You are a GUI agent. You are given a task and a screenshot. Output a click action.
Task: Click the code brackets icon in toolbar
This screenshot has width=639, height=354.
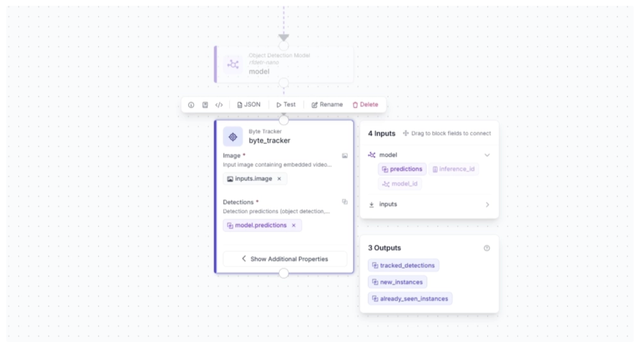tap(219, 105)
